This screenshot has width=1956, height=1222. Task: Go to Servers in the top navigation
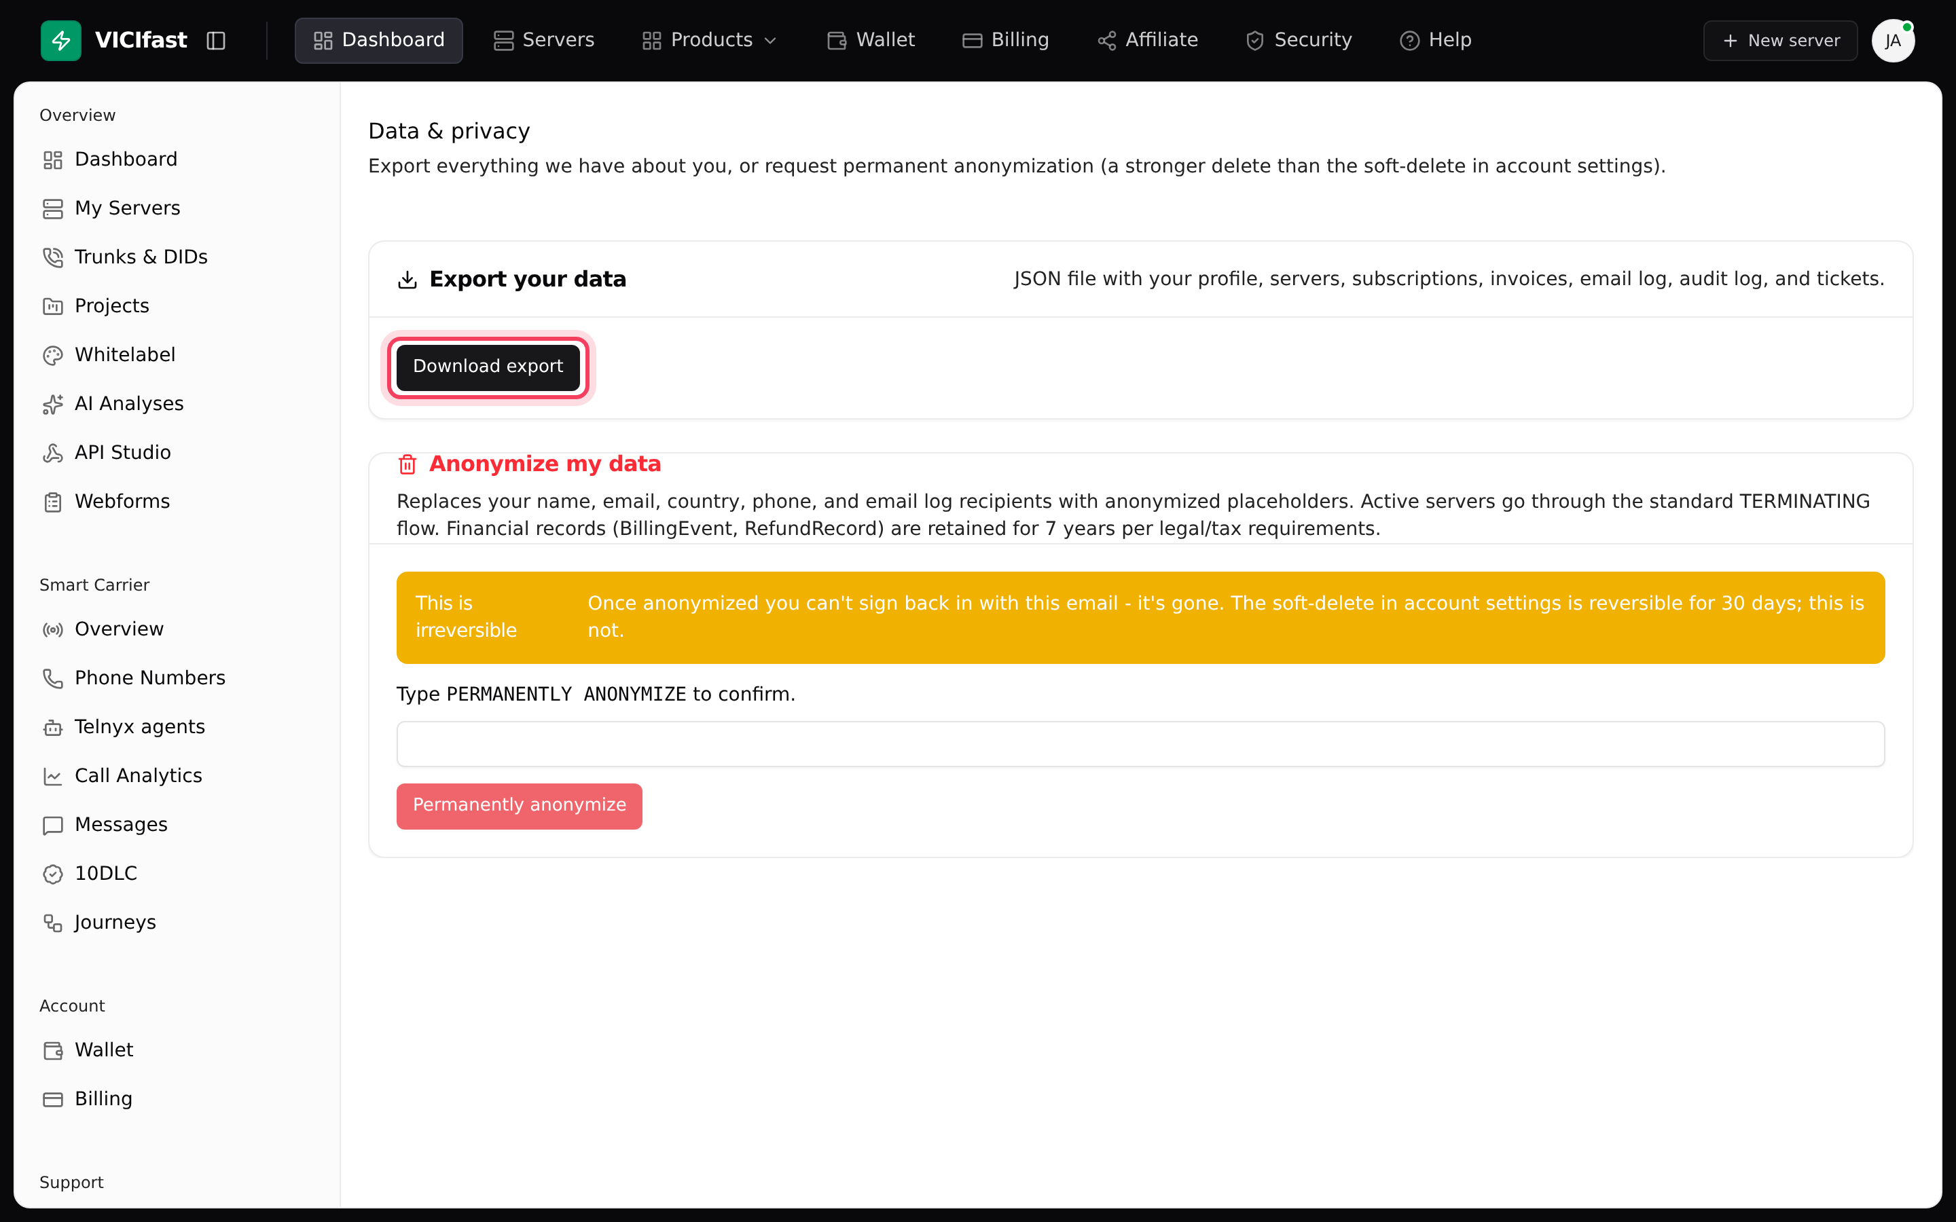pyautogui.click(x=544, y=41)
